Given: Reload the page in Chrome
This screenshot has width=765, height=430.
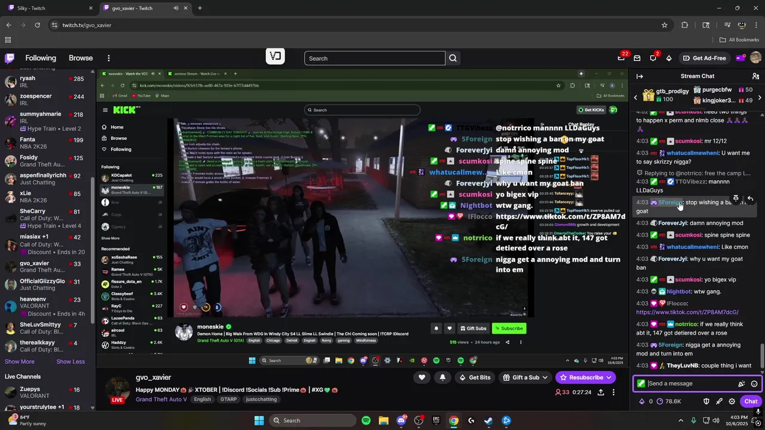Looking at the screenshot, I should point(37,25).
